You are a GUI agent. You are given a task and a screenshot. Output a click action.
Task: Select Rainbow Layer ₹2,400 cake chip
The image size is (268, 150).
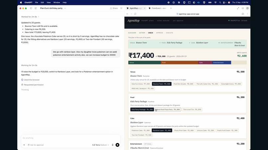tap(162, 130)
